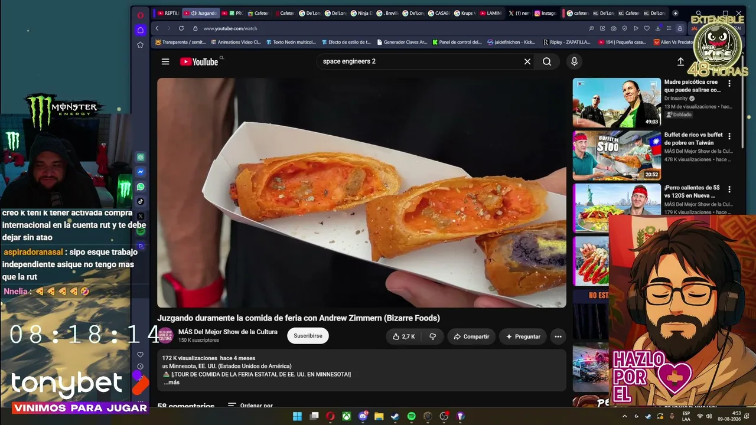This screenshot has width=756, height=425.
Task: Open options for Perro calientes video
Action: (x=729, y=189)
